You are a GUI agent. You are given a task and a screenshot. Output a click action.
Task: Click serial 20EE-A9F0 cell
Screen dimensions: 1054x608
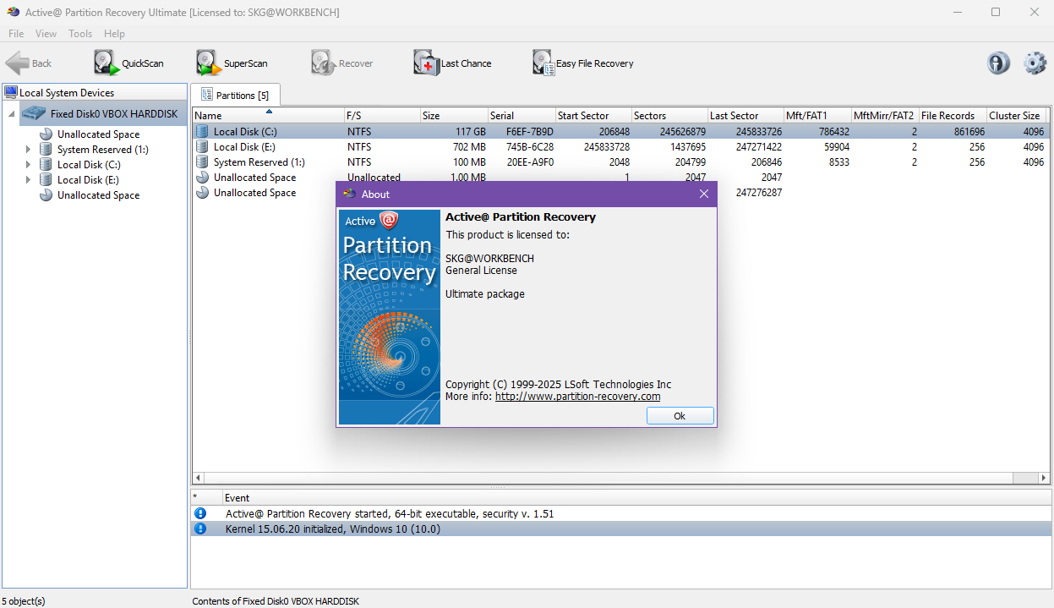pyautogui.click(x=530, y=162)
